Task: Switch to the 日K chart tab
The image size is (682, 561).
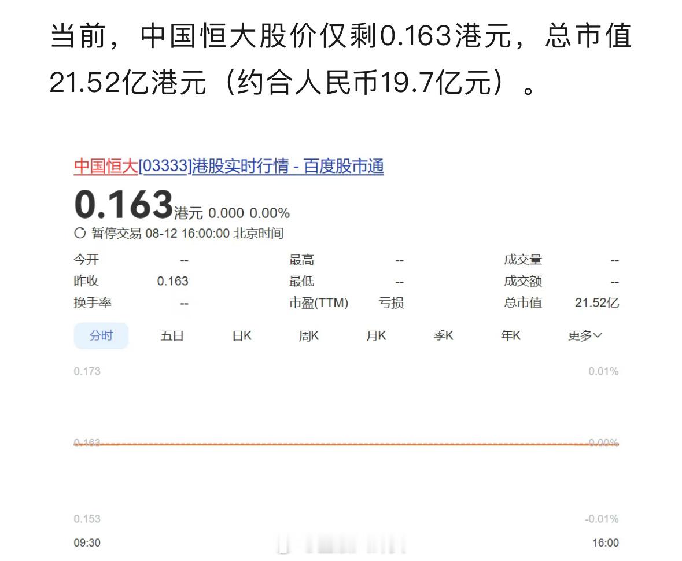Action: click(242, 335)
